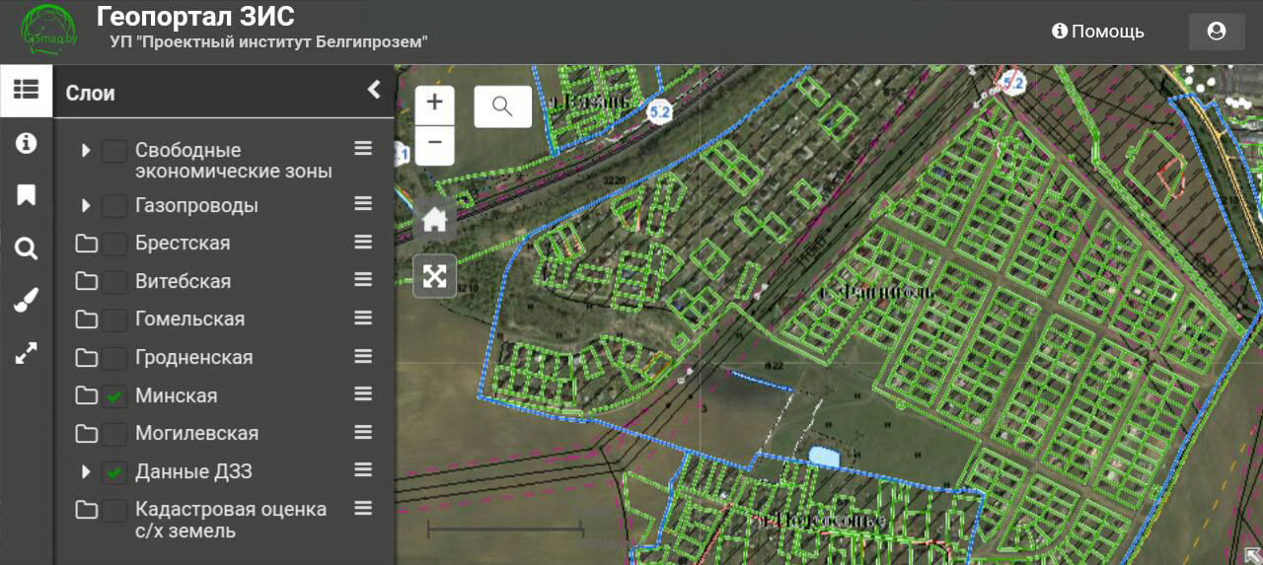
Task: Go to the home map extent
Action: [x=434, y=220]
